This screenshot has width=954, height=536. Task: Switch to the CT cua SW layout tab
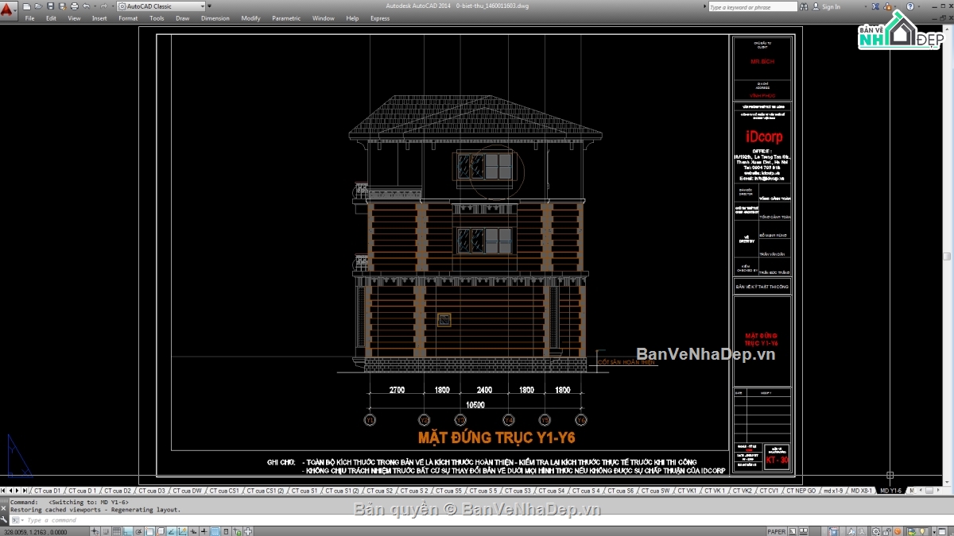tap(654, 491)
